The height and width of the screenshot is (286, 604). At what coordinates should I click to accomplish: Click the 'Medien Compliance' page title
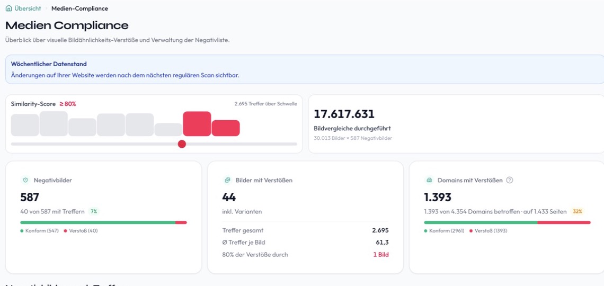click(x=67, y=25)
